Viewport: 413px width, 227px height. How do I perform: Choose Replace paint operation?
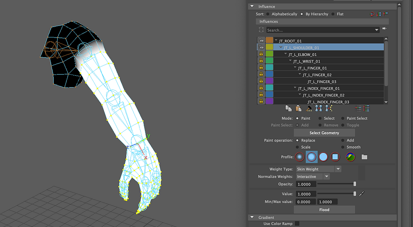coord(297,140)
